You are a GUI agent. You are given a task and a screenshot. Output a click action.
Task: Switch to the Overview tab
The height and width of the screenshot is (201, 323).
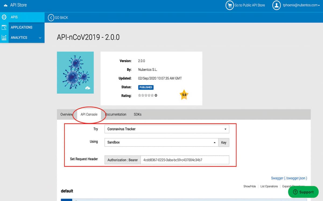coord(66,114)
